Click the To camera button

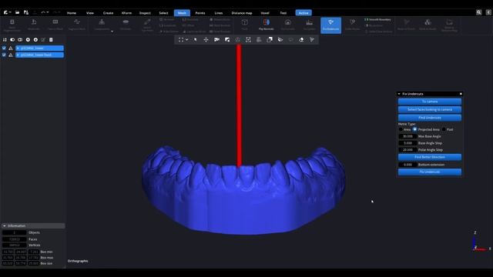point(430,102)
